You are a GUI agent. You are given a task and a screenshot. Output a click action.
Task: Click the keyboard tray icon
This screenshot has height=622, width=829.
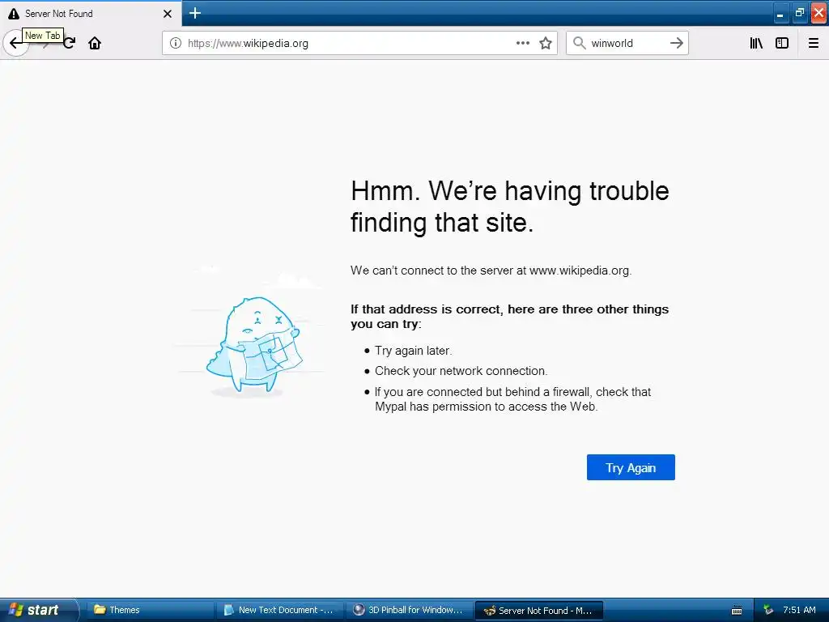click(737, 611)
